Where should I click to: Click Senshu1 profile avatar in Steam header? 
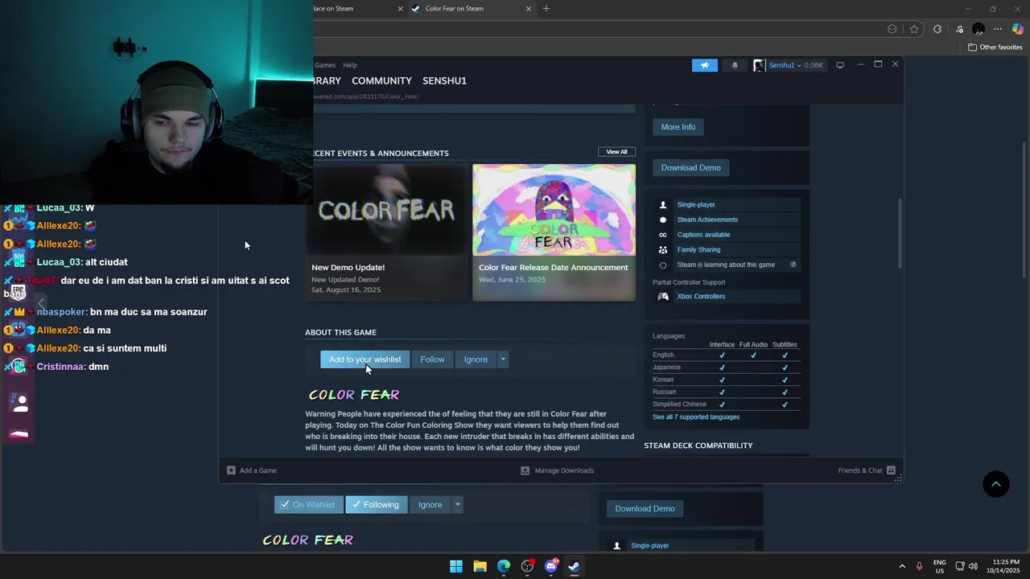tap(759, 65)
